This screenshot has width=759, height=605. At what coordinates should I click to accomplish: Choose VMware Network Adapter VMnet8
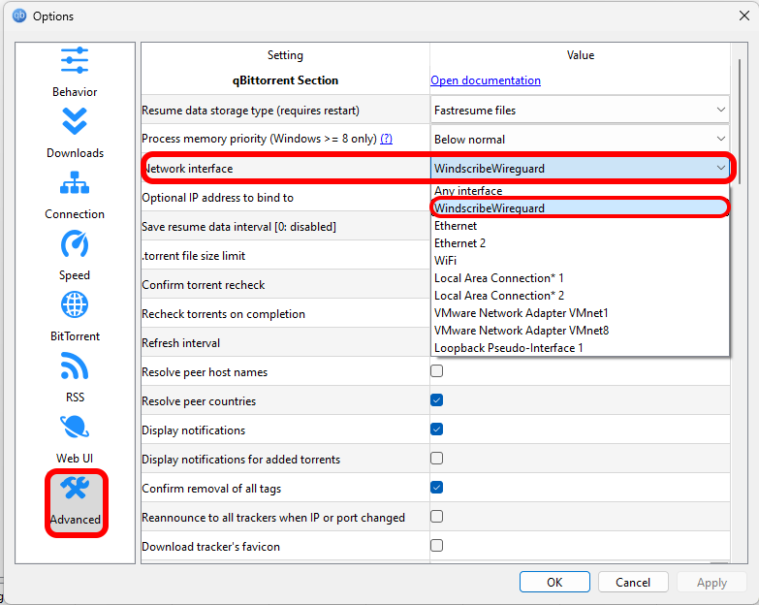[x=580, y=330]
